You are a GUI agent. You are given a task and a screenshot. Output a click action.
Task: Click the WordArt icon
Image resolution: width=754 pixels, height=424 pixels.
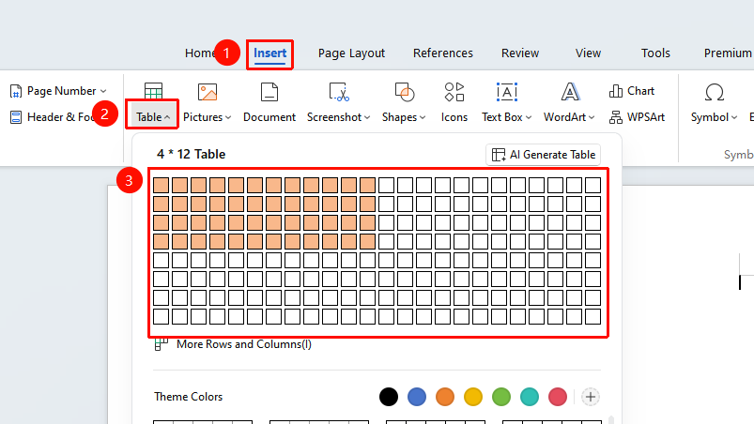point(570,92)
